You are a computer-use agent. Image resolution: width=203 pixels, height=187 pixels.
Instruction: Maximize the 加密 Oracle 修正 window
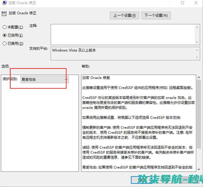[182, 3]
